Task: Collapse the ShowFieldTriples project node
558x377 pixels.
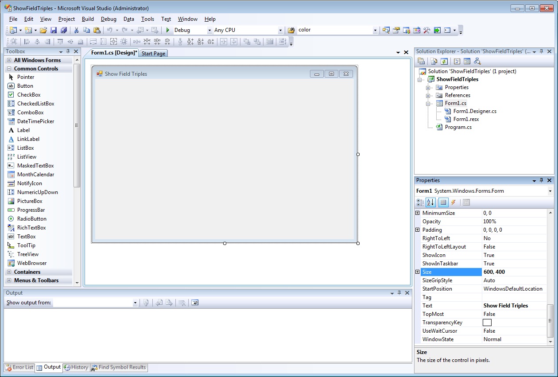Action: (420, 79)
